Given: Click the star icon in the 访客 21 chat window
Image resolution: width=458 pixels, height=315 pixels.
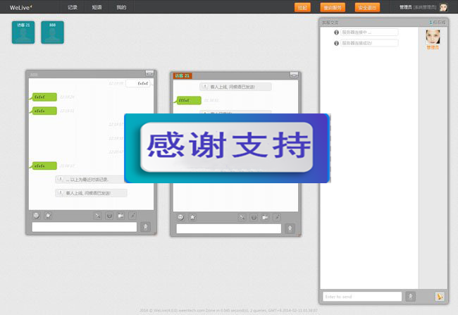Looking at the screenshot, I should coord(193,217).
